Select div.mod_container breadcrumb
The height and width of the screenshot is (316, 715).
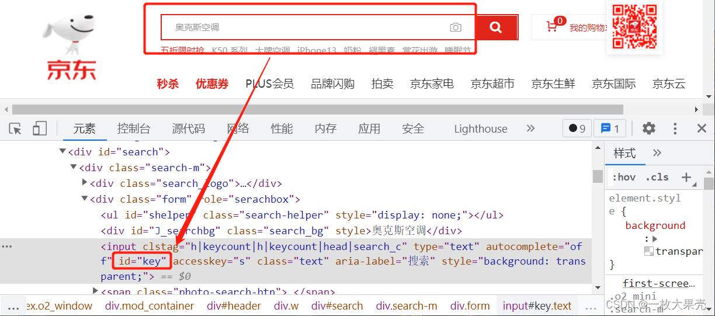pyautogui.click(x=150, y=305)
